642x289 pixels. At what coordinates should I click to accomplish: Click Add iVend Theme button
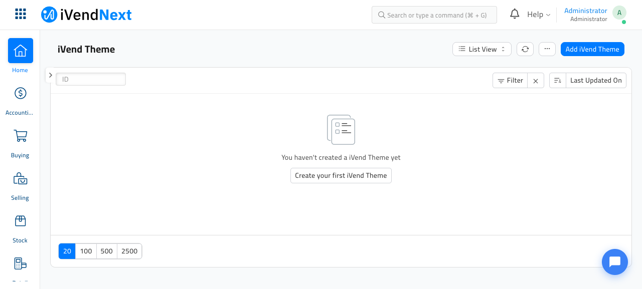coord(592,49)
